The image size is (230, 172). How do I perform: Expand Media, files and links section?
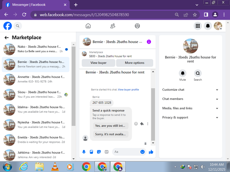(190, 108)
